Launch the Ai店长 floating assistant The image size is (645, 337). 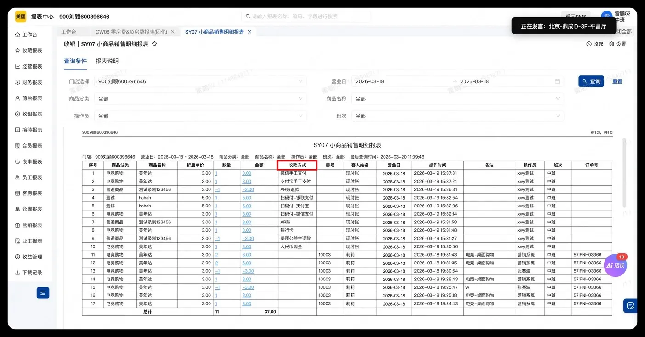pyautogui.click(x=615, y=265)
